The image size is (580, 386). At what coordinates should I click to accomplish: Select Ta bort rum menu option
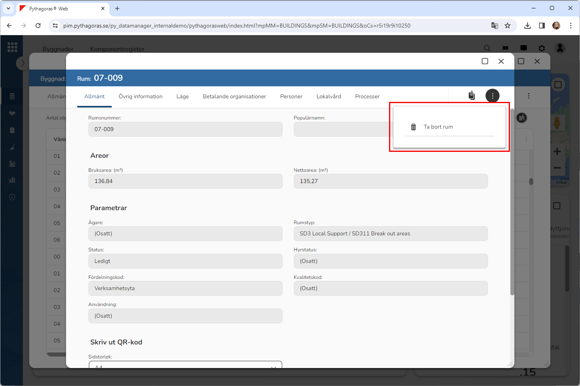tap(438, 127)
